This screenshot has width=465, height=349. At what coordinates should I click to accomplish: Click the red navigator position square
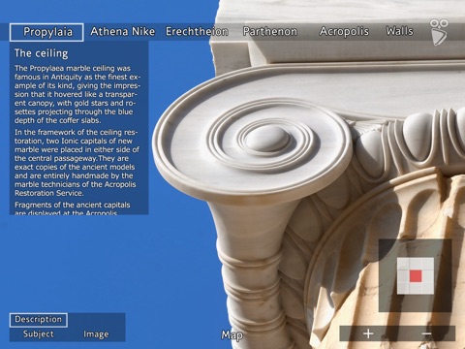point(416,276)
